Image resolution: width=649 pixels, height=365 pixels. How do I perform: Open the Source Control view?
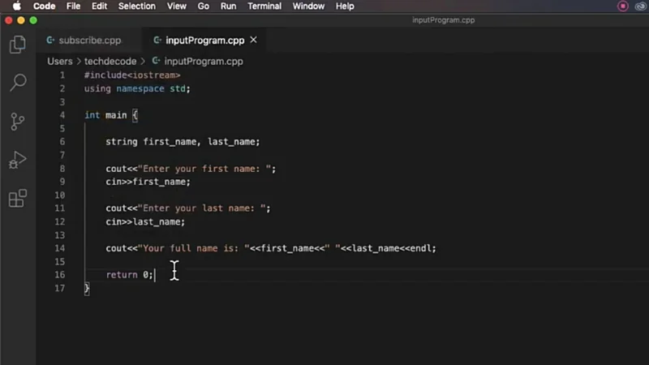pyautogui.click(x=17, y=122)
